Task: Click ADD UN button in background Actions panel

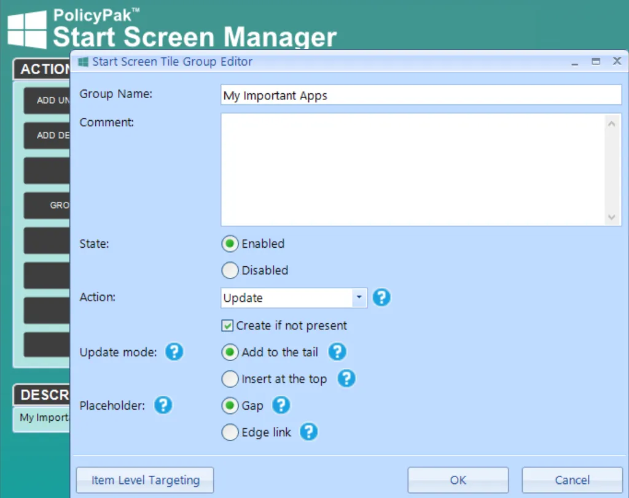Action: tap(47, 100)
